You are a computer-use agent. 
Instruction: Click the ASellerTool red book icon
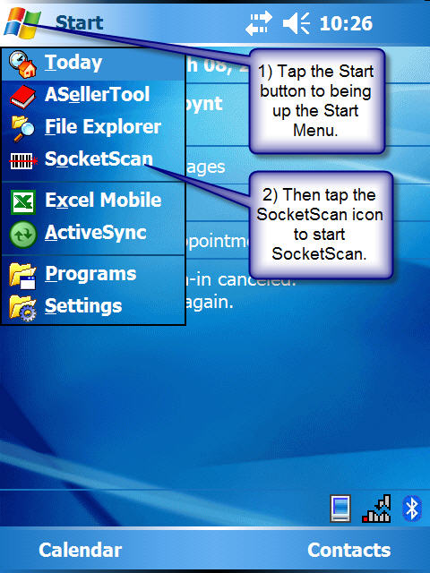click(x=22, y=97)
